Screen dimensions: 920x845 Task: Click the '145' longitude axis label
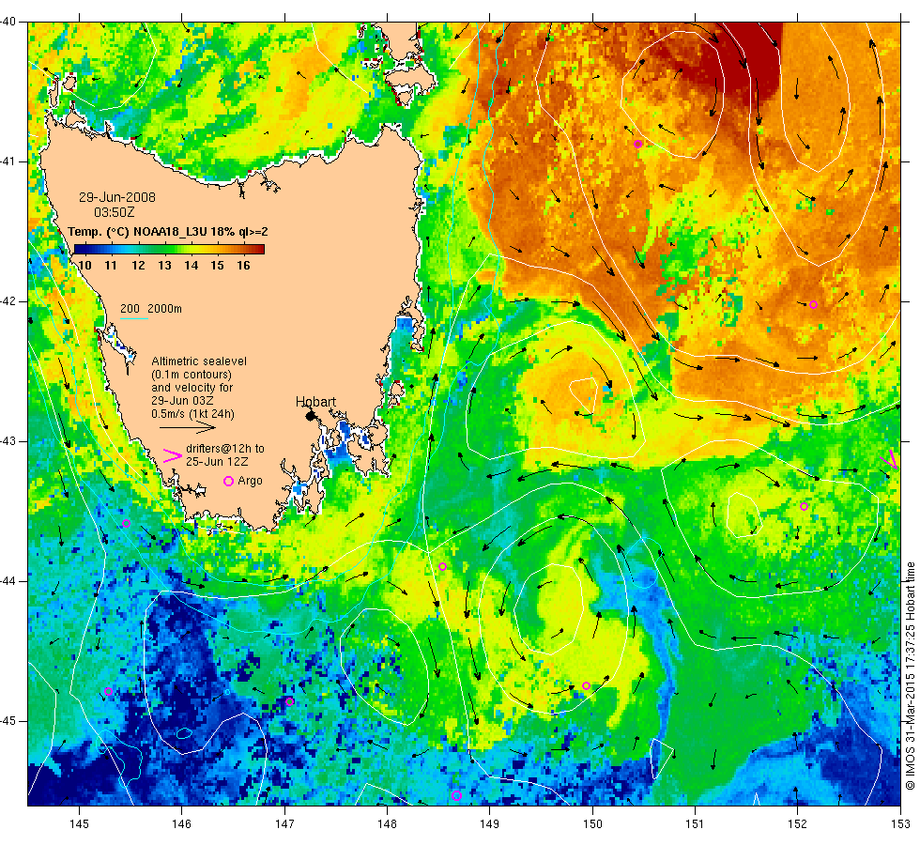point(79,823)
